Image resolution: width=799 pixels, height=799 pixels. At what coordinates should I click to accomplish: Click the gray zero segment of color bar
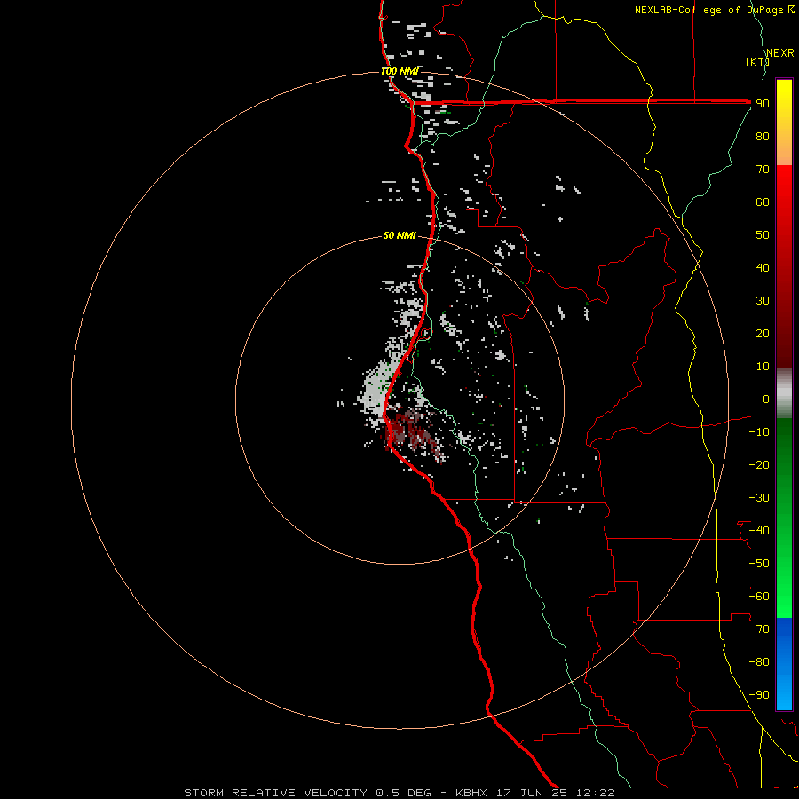point(784,393)
